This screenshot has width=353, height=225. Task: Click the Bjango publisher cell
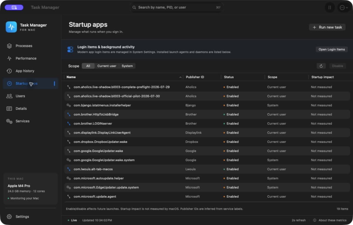(x=190, y=105)
